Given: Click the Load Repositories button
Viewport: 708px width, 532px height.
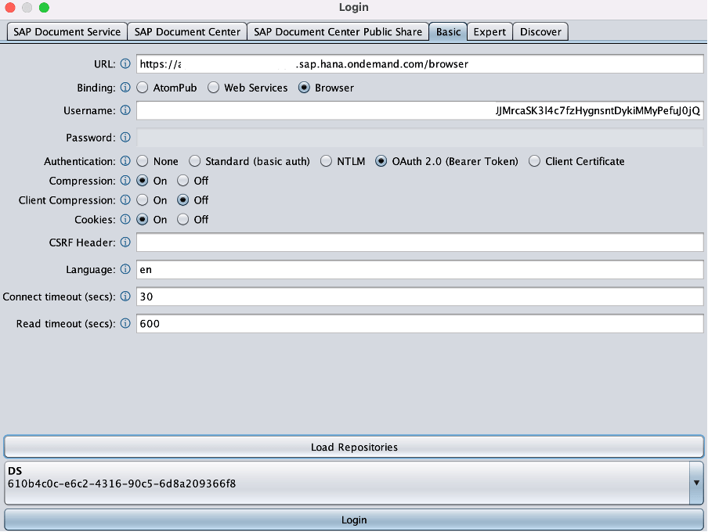Looking at the screenshot, I should [354, 447].
